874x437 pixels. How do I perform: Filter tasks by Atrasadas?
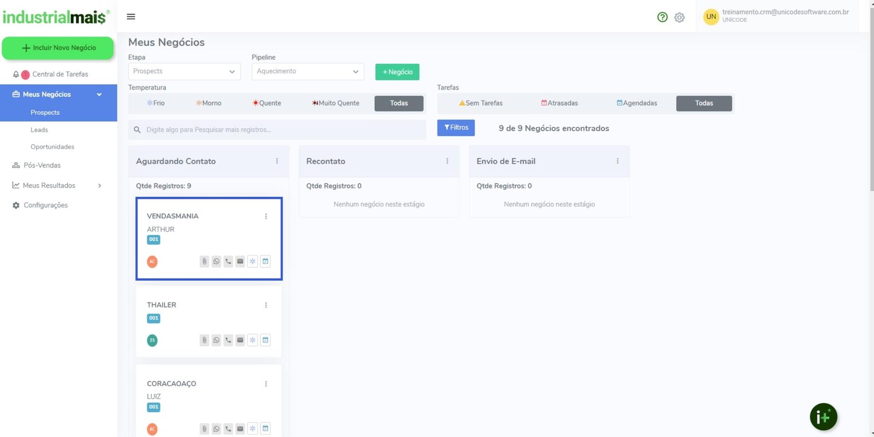point(559,103)
